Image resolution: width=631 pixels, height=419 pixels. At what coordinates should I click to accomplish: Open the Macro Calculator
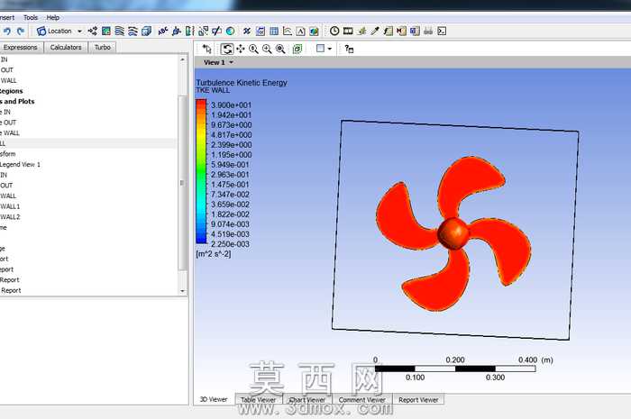click(402, 31)
